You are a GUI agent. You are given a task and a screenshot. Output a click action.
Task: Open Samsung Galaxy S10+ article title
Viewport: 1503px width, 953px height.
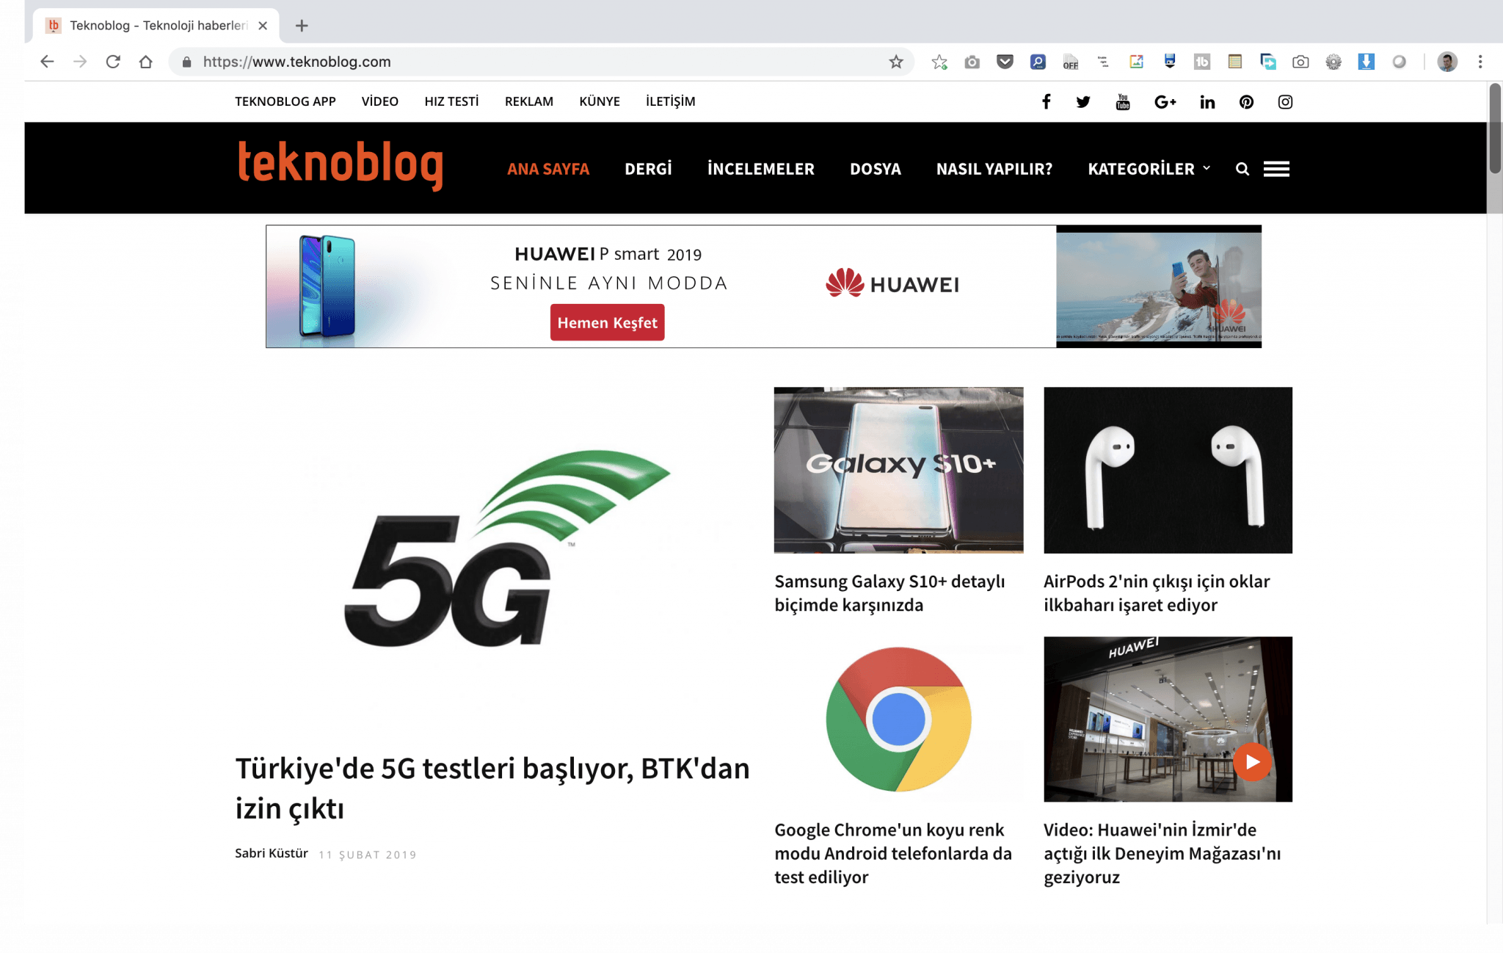click(889, 593)
